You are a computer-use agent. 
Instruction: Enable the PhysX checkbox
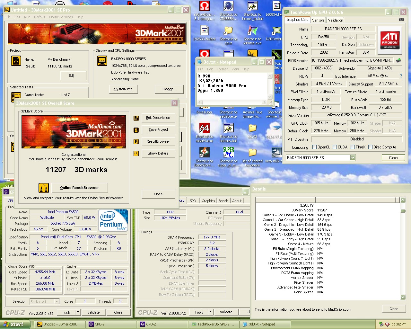353,147
